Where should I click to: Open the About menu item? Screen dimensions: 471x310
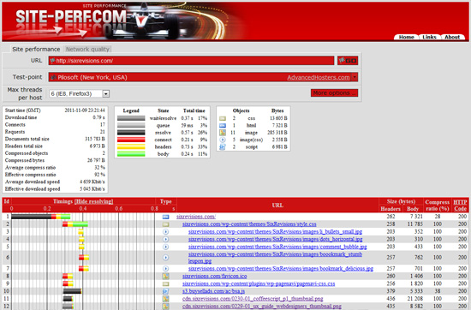(452, 37)
